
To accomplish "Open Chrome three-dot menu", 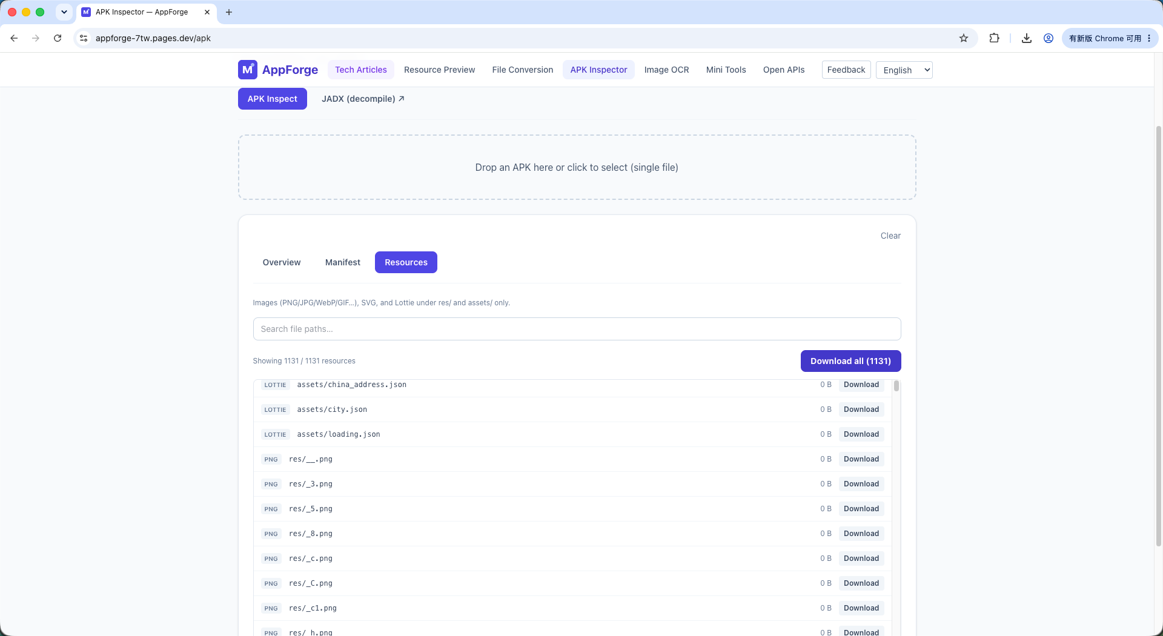I will point(1149,38).
